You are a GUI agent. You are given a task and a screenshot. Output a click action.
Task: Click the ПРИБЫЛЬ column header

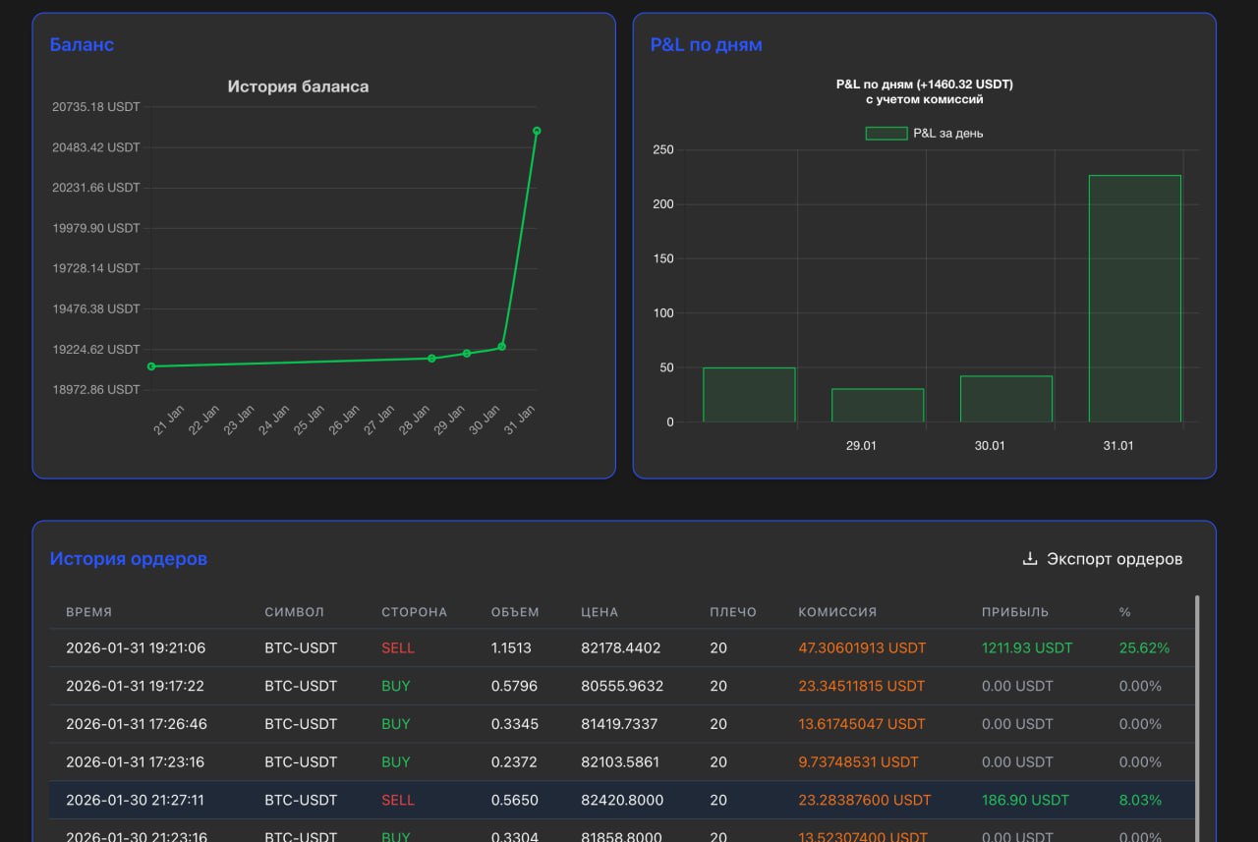(x=1014, y=612)
